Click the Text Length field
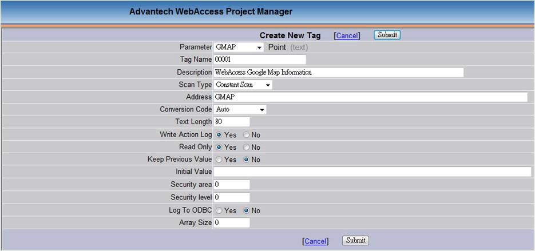 (x=232, y=122)
